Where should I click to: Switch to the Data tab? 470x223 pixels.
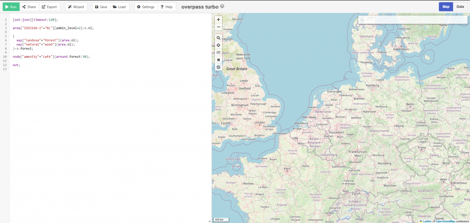click(x=460, y=6)
